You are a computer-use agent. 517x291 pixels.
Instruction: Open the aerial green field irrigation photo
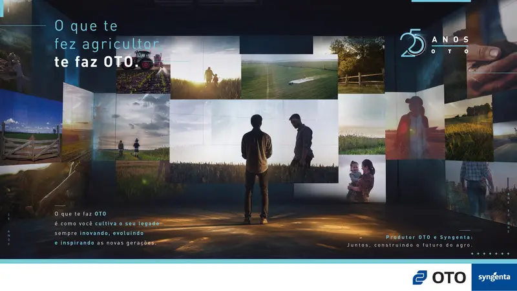tap(289, 77)
